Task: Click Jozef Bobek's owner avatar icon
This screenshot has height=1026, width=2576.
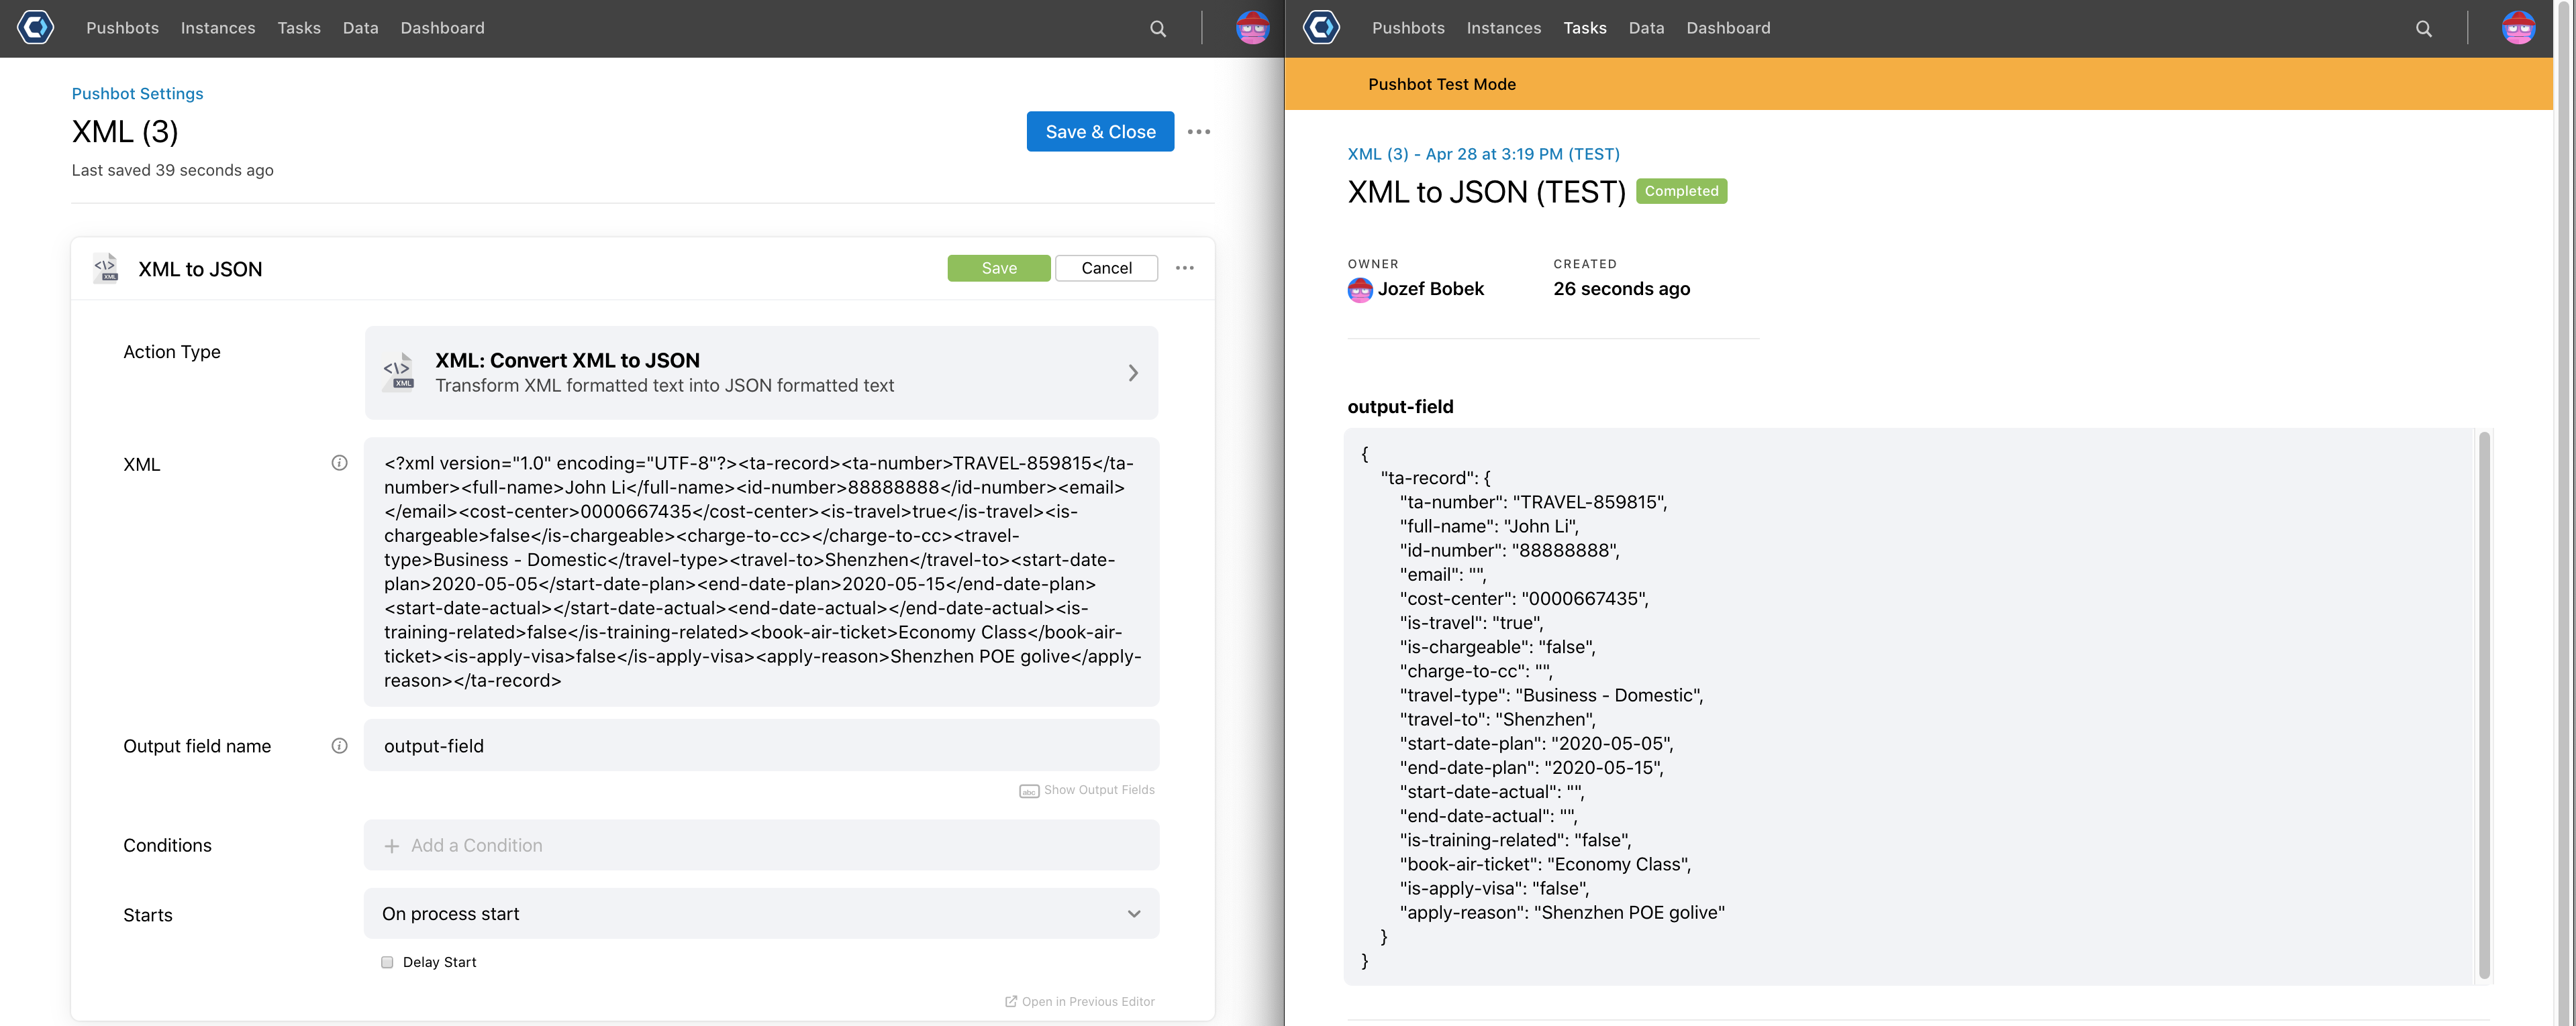Action: click(1360, 290)
